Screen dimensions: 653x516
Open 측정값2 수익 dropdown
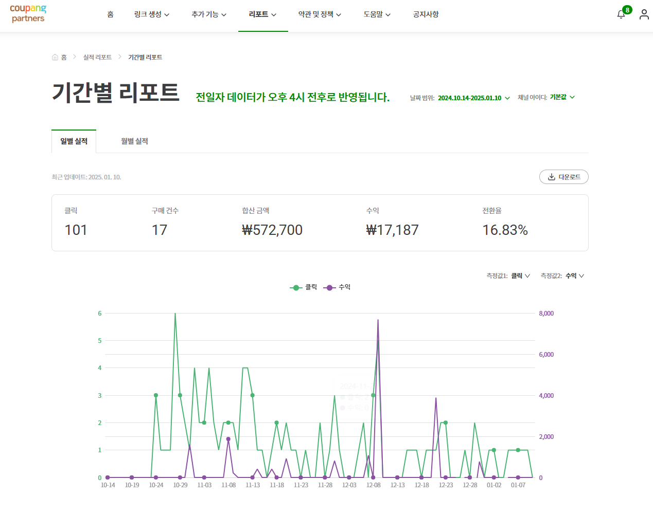point(575,276)
